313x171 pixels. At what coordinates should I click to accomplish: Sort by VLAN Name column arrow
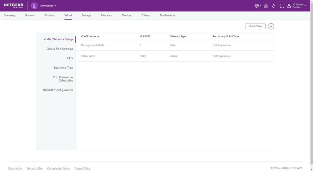(x=98, y=36)
